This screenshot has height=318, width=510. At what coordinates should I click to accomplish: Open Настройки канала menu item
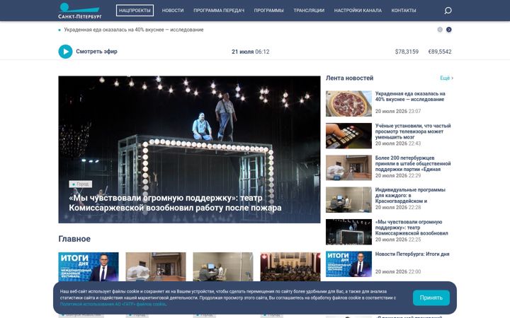click(358, 11)
